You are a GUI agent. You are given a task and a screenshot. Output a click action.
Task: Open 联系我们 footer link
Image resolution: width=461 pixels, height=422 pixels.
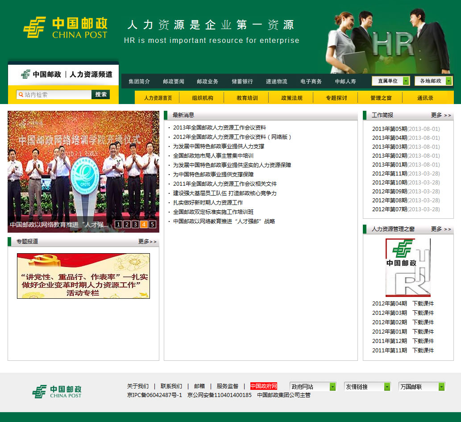point(171,386)
